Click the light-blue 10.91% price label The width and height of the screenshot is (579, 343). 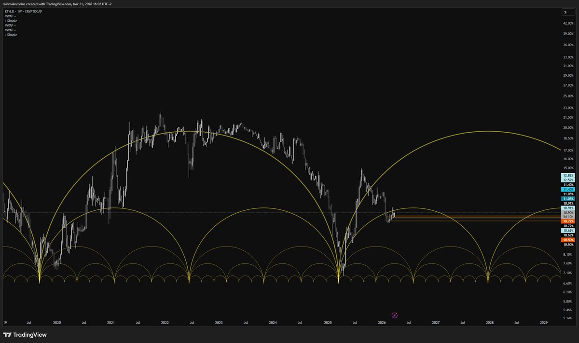[568, 208]
